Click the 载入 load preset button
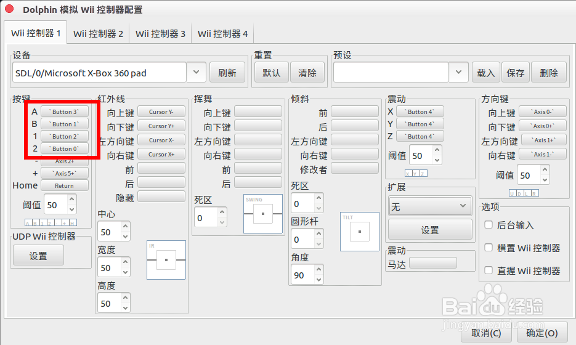Screen dimensions: 576x345 [x=485, y=72]
